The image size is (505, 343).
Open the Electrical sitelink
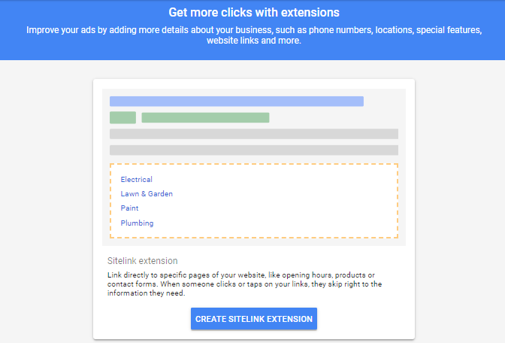137,179
